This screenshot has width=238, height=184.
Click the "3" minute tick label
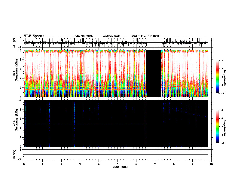80,164
